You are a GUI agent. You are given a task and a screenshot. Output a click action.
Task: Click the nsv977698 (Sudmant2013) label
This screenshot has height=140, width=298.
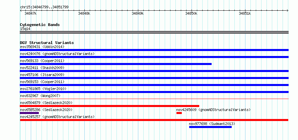click(x=212, y=124)
